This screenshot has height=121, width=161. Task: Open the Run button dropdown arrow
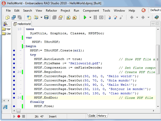[90, 17]
